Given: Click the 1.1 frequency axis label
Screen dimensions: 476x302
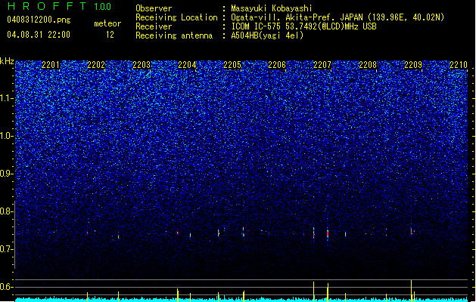Looking at the screenshot, I should coord(7,98).
